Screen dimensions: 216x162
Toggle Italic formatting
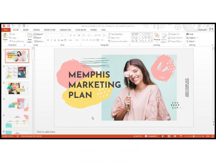pos(51,40)
